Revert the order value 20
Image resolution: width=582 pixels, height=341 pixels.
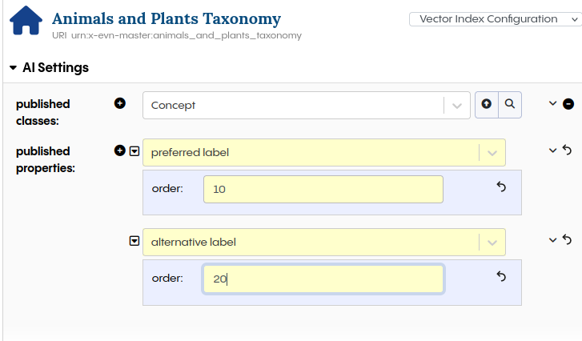click(x=502, y=277)
